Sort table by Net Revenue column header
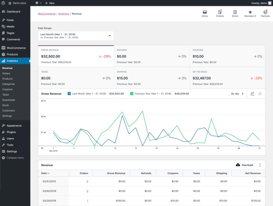Screen dimensions: 273x206 pyautogui.click(x=253, y=173)
